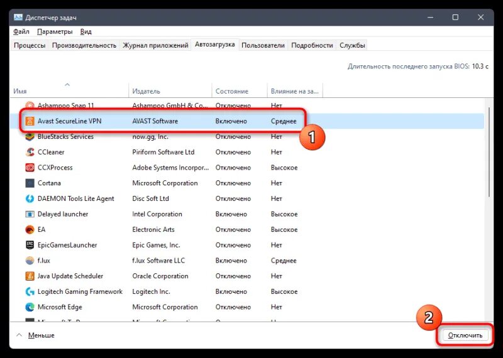Click the vertical scrollbar of the list
This screenshot has height=358, width=503.
(489, 152)
